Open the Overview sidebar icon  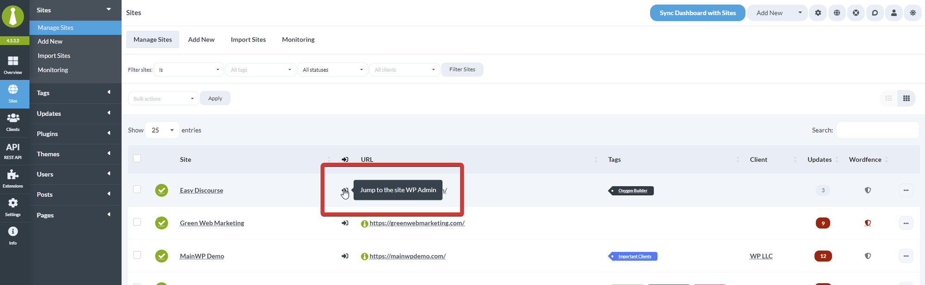click(13, 65)
